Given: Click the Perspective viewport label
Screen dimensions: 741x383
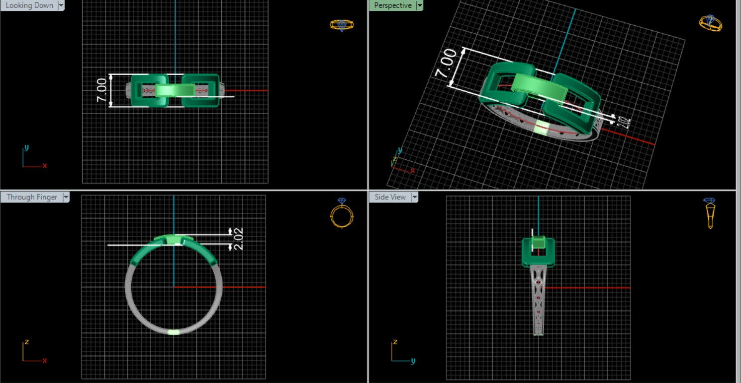Looking at the screenshot, I should (x=392, y=5).
